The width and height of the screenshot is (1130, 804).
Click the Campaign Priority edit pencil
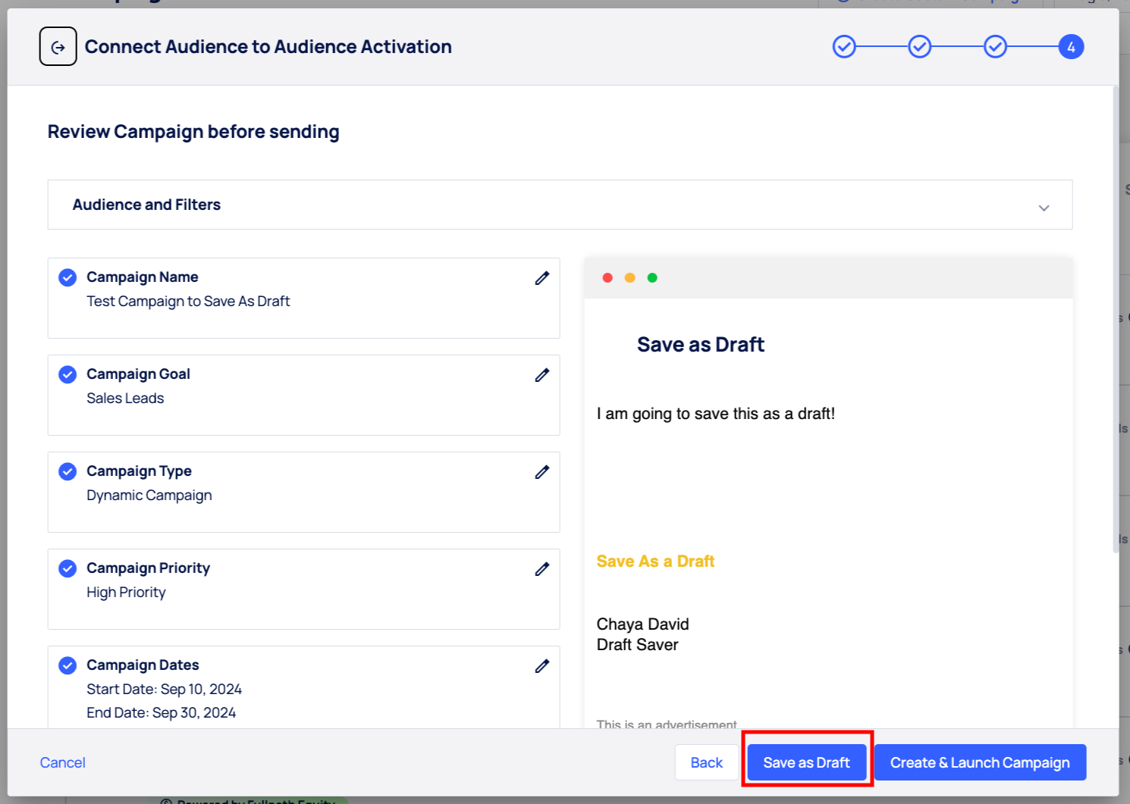click(x=541, y=569)
